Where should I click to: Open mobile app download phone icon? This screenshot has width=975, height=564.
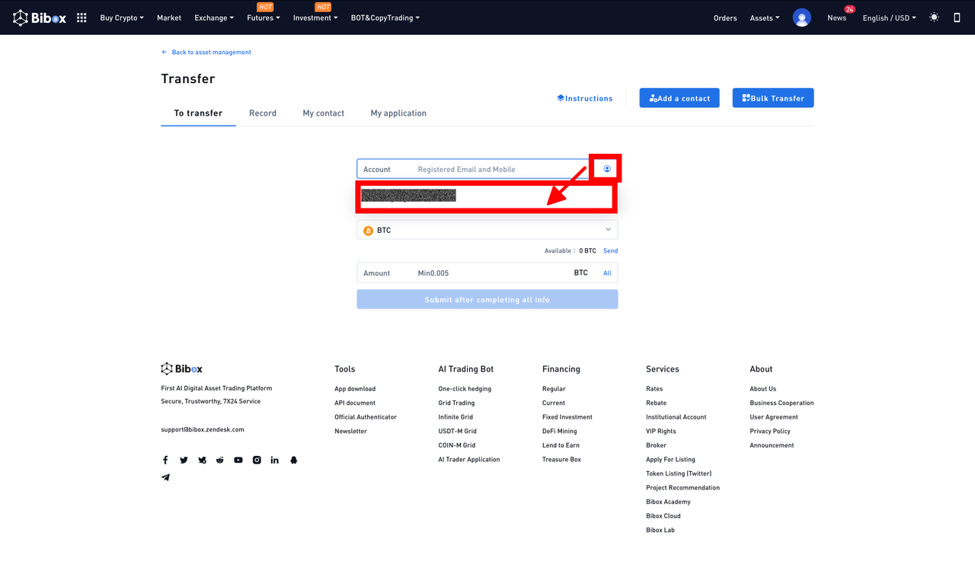[x=957, y=18]
